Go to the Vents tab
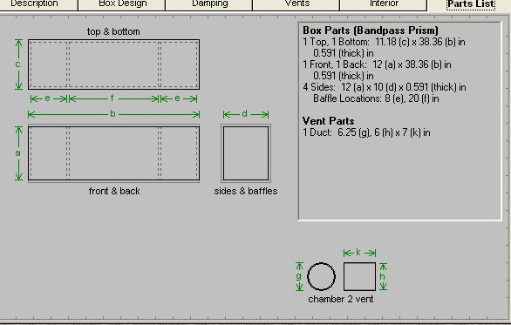Screen dimensions: 511x325 (296, 4)
